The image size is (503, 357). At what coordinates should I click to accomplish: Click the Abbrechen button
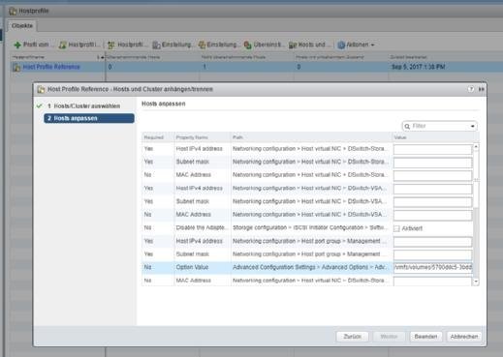464,337
